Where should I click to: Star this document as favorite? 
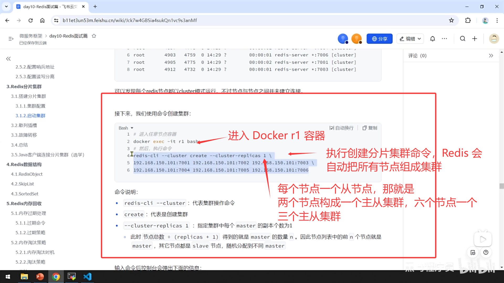94,36
